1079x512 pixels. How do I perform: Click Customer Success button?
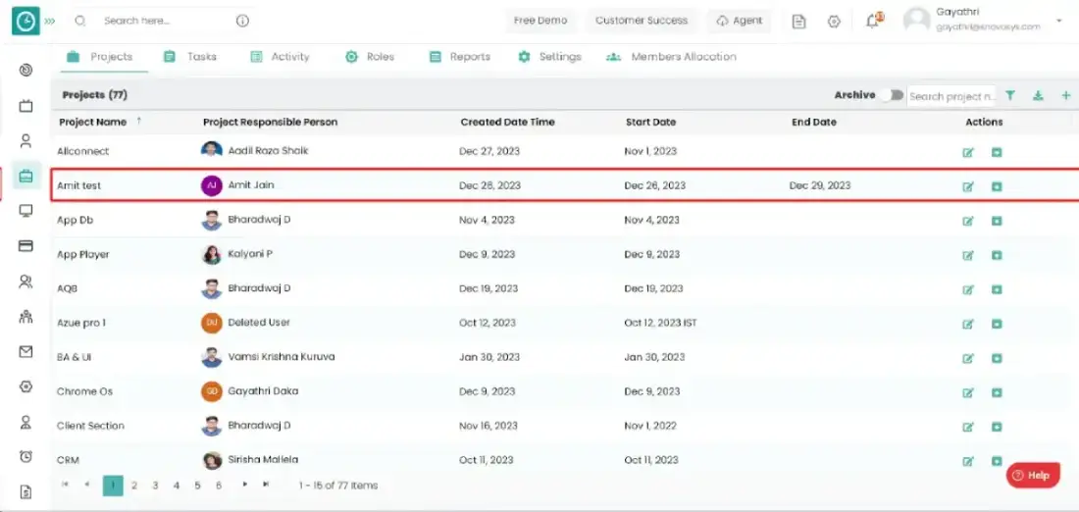pyautogui.click(x=642, y=21)
